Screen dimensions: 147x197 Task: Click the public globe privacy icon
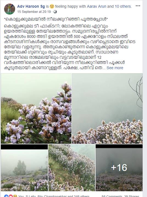click(x=55, y=12)
